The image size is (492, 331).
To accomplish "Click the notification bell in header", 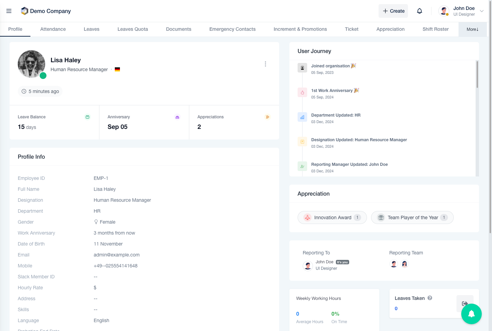I will 420,11.
